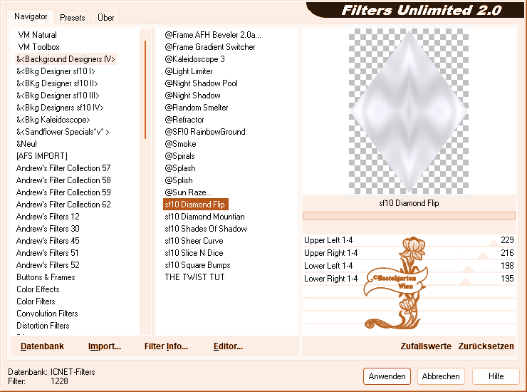The height and width of the screenshot is (392, 527).
Task: Choose @Spirals filter
Action: pos(179,156)
